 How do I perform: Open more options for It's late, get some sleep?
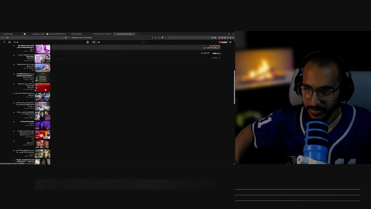click(14, 121)
